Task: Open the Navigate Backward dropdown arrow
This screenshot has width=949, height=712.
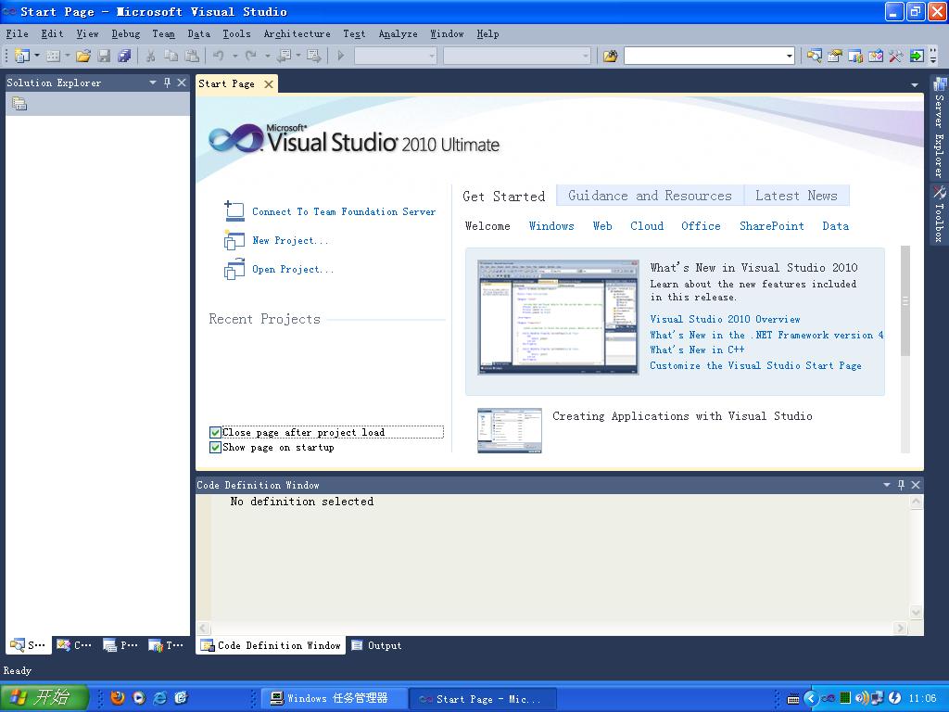Action: 298,56
